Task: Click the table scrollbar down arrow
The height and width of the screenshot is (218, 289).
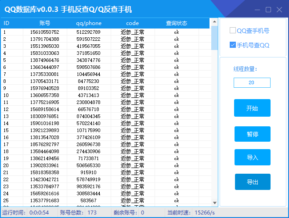Action: click(x=214, y=203)
